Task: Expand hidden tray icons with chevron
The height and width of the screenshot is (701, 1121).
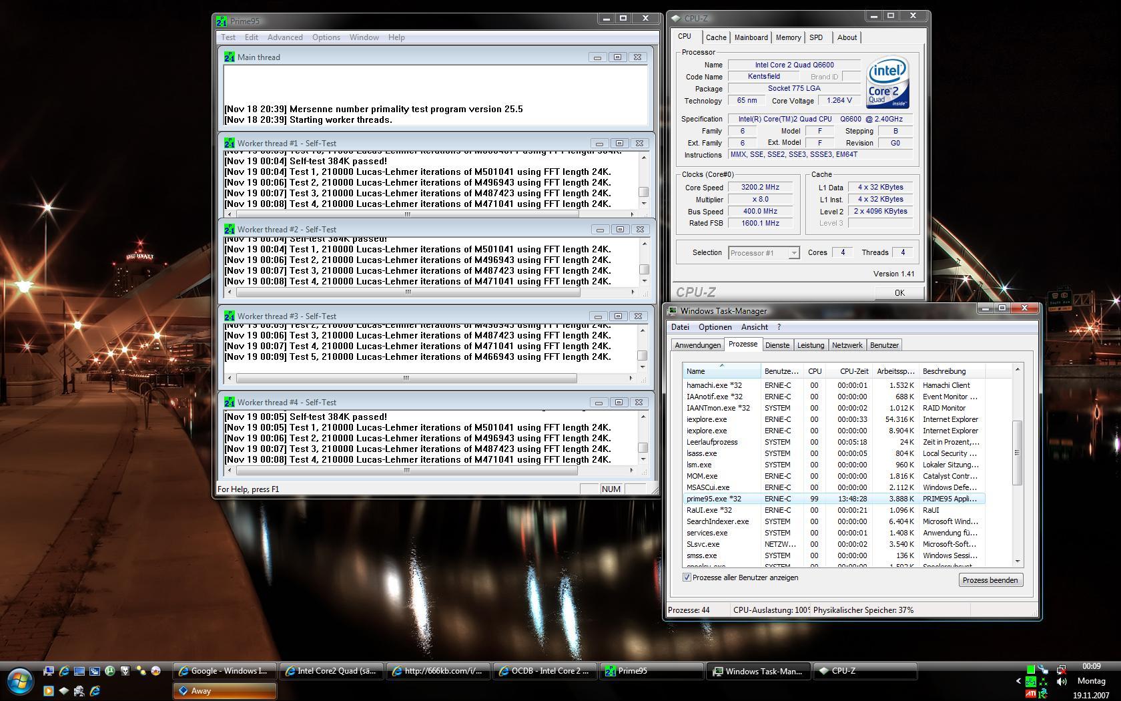Action: click(x=1018, y=681)
